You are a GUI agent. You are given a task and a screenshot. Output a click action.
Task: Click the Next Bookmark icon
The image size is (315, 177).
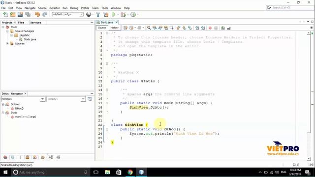[184, 28]
